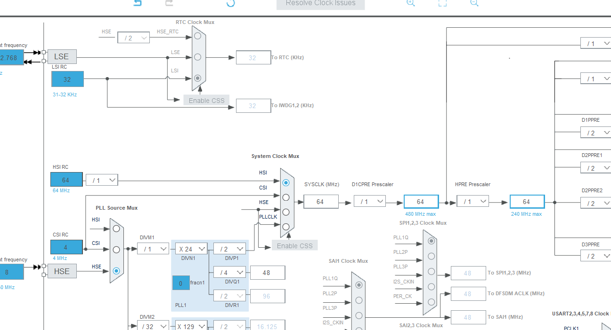Click the fracn1 value field
611x330 pixels.
coord(181,283)
